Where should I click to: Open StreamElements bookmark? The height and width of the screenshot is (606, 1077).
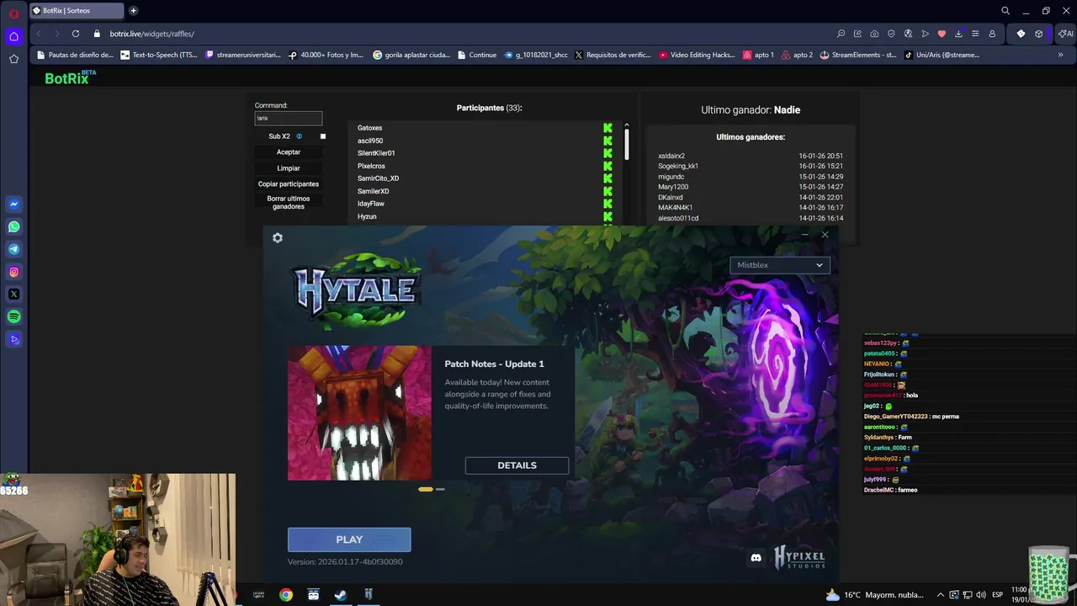pos(857,55)
